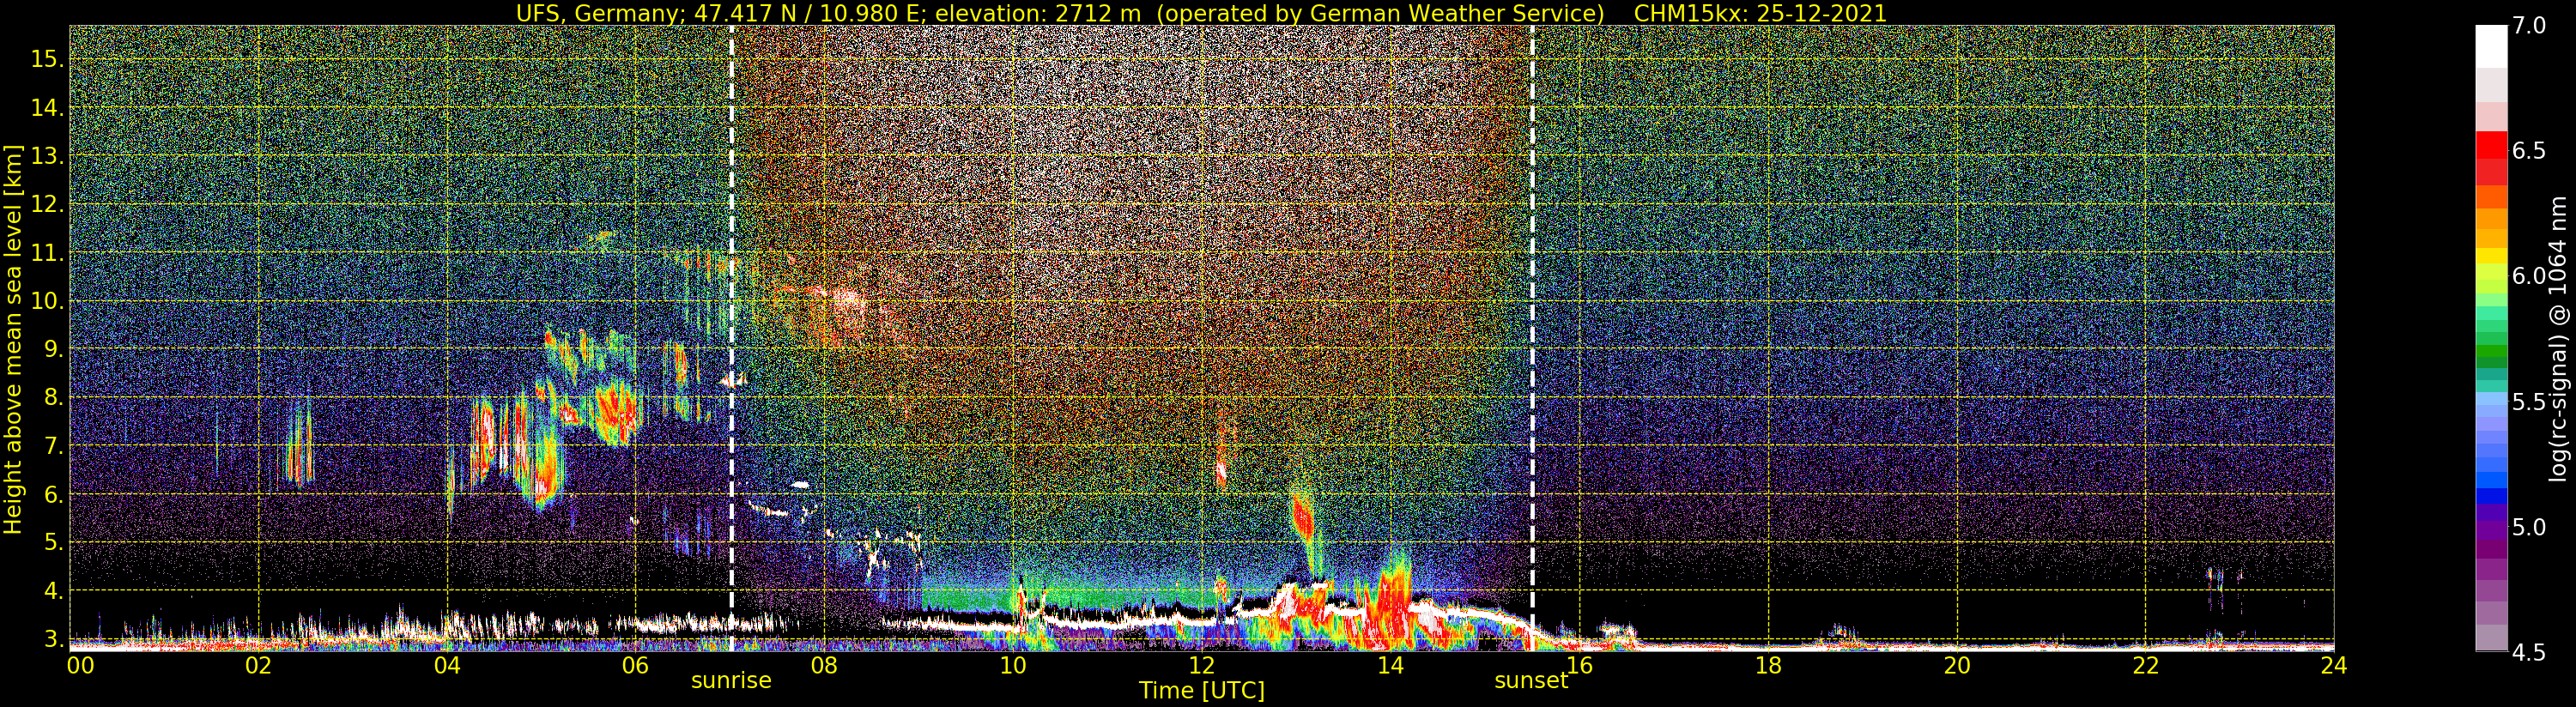Click the '7.0' colorbar tick label
This screenshot has width=2576, height=707.
(2529, 25)
